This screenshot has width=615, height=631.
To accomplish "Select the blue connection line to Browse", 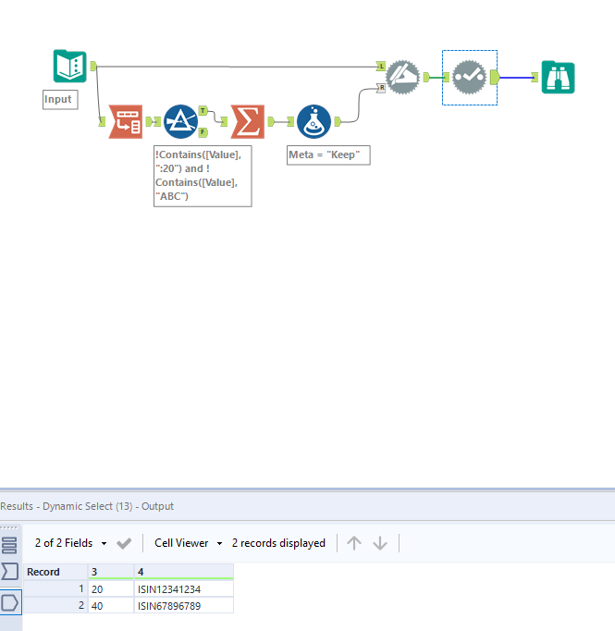I will click(516, 78).
